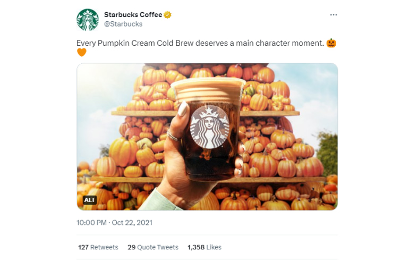Open the 10:00 PM Oct 22, 2021 timestamp
Viewport: 417px width, 261px height.
[x=114, y=222]
